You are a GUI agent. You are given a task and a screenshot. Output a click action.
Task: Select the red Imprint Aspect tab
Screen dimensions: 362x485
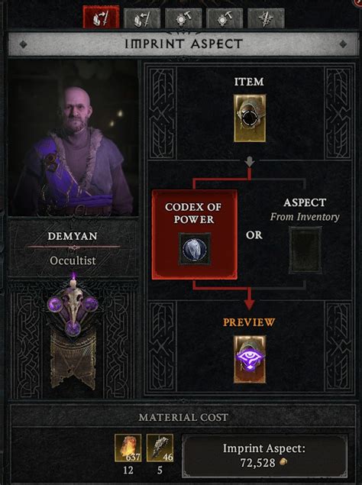[x=101, y=18]
